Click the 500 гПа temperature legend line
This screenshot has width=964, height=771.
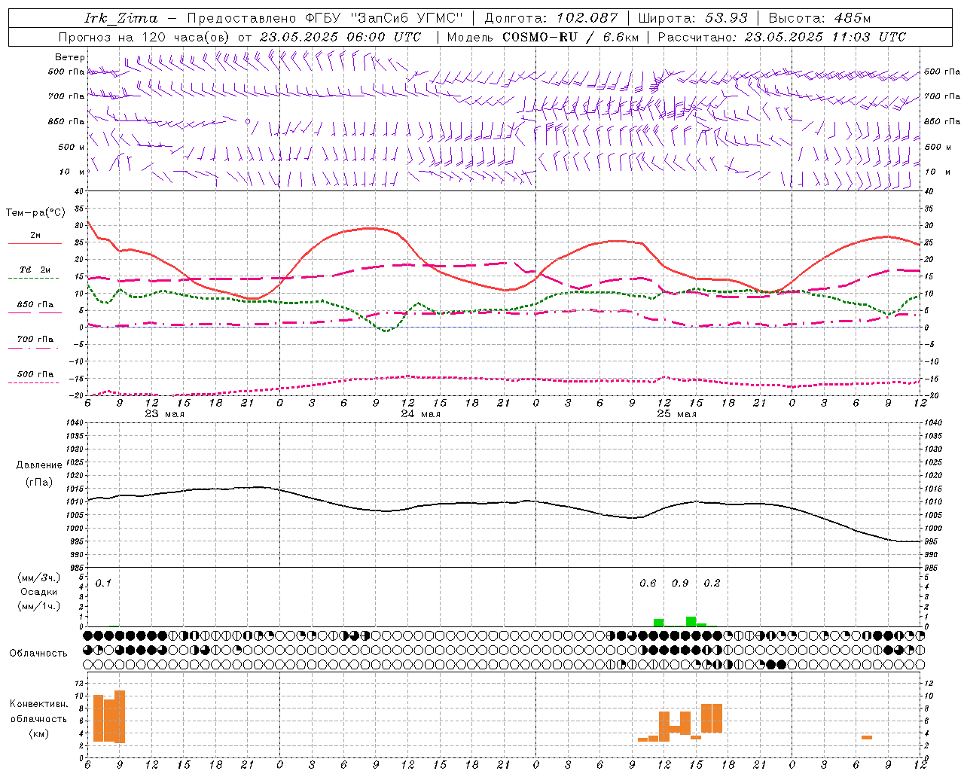click(x=33, y=382)
